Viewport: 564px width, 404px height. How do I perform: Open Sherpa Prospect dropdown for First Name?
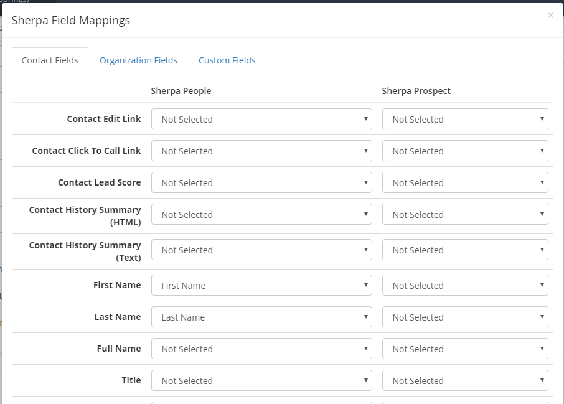pos(465,285)
